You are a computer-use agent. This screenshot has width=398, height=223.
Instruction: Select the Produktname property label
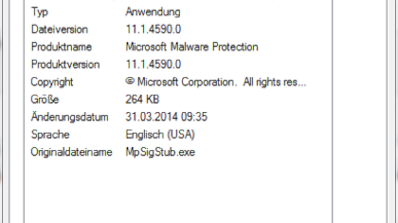click(x=61, y=47)
